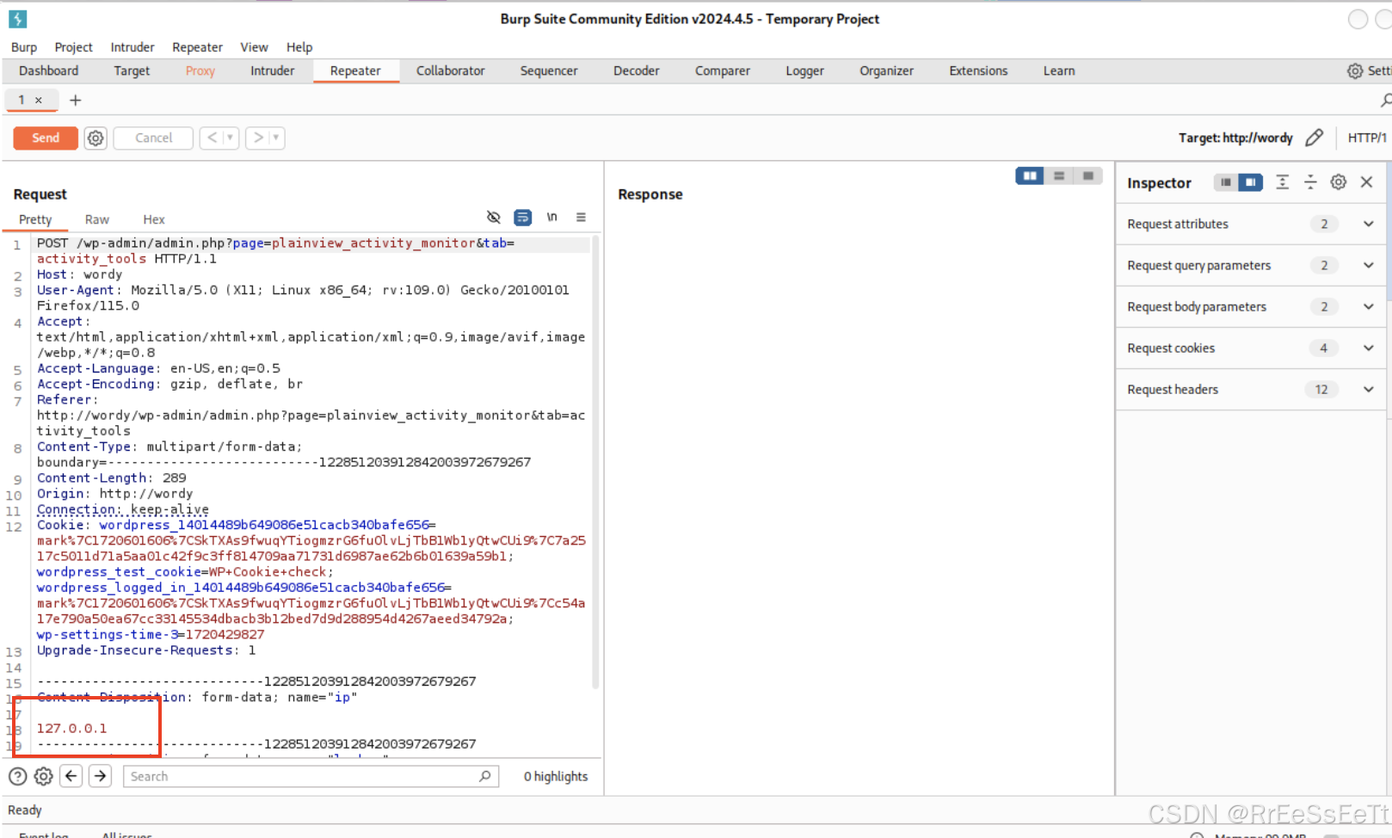Switch to the Sequencer tab
The image size is (1392, 838).
[x=549, y=71]
